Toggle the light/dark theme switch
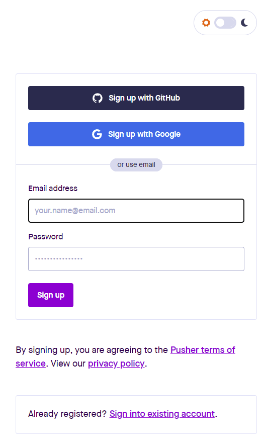This screenshot has height=446, width=263. point(225,23)
